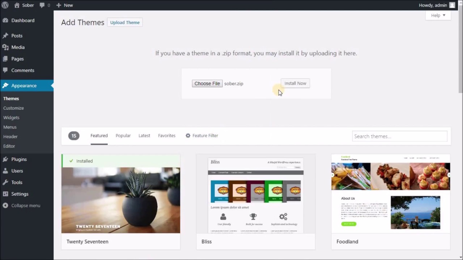Click the Foodland theme name
This screenshot has width=463, height=260.
(x=347, y=242)
